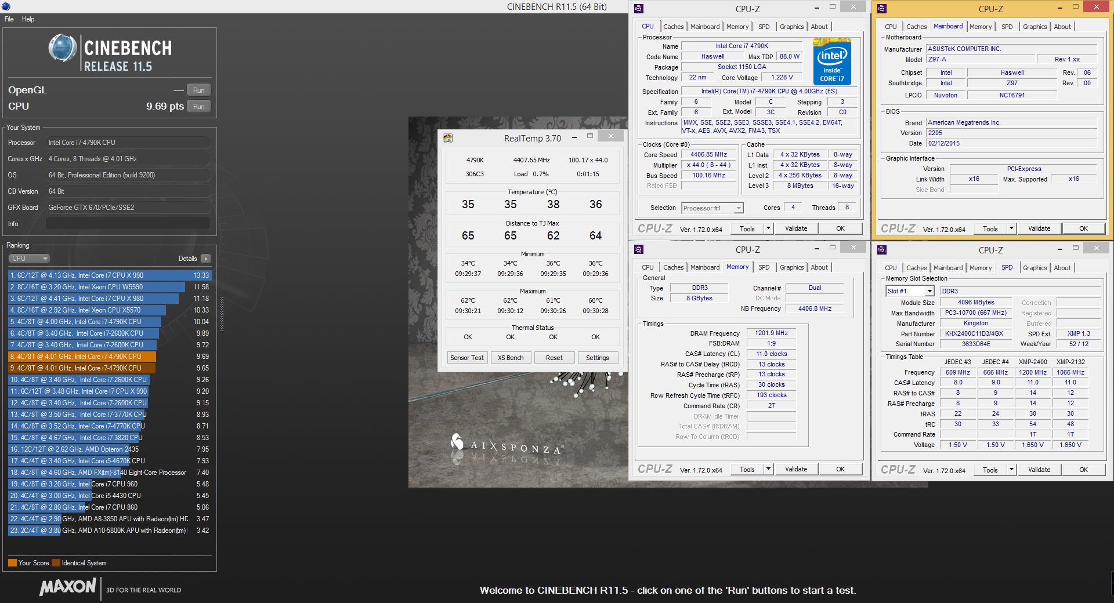Click the Details arrow in Ranking
The image size is (1114, 603).
click(206, 259)
